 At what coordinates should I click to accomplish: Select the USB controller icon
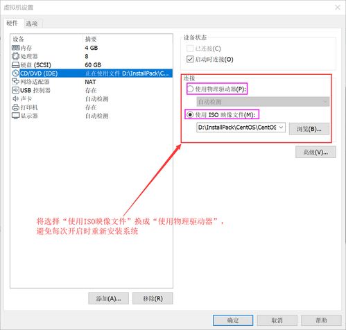click(x=15, y=90)
